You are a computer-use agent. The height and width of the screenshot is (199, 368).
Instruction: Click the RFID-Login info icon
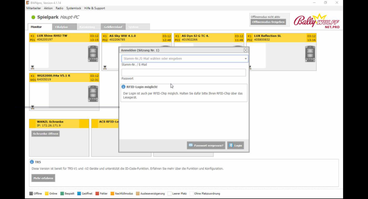pyautogui.click(x=123, y=87)
